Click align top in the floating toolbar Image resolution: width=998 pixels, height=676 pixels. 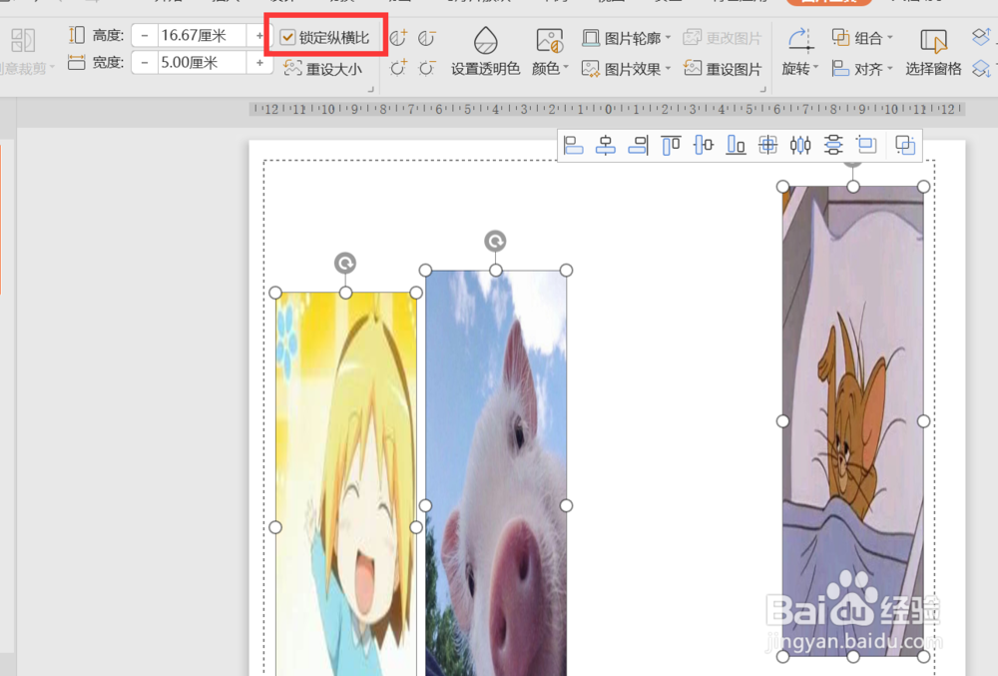(671, 145)
